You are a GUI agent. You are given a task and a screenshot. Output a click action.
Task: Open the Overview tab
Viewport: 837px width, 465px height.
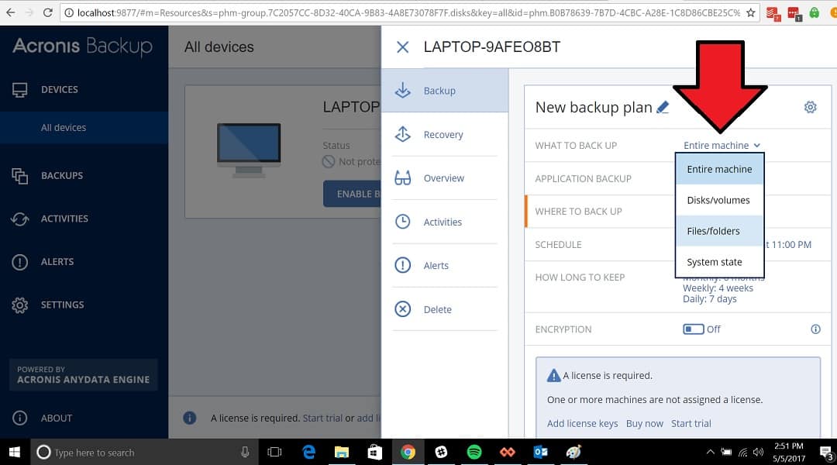(x=445, y=178)
